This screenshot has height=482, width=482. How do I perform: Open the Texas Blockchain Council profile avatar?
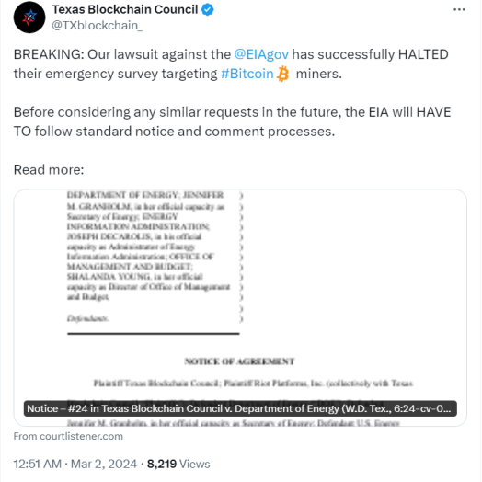click(x=29, y=17)
